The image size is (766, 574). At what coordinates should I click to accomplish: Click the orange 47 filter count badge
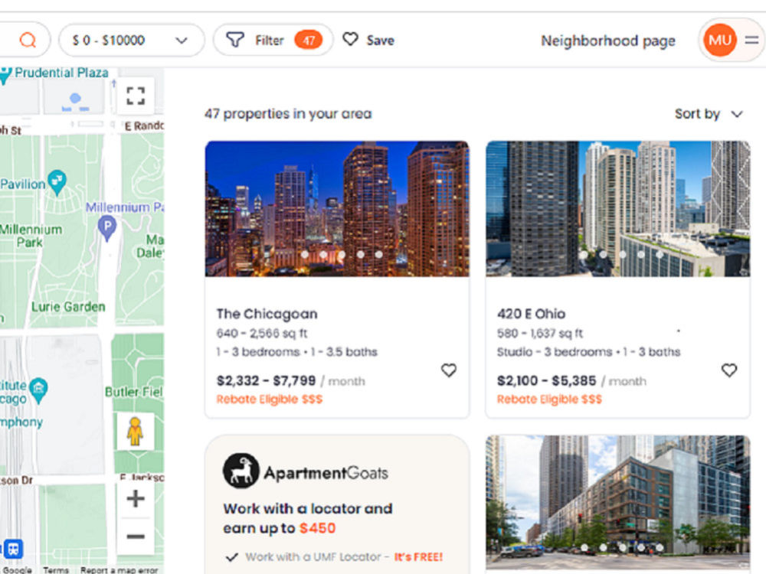tap(308, 41)
